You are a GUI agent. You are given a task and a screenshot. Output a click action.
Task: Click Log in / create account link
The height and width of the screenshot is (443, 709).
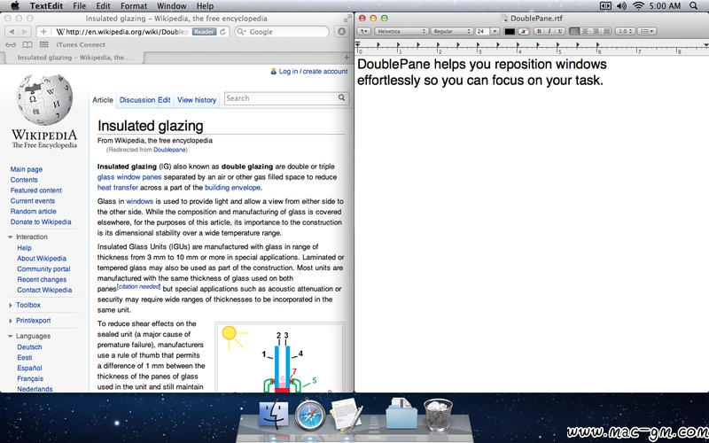click(x=313, y=72)
